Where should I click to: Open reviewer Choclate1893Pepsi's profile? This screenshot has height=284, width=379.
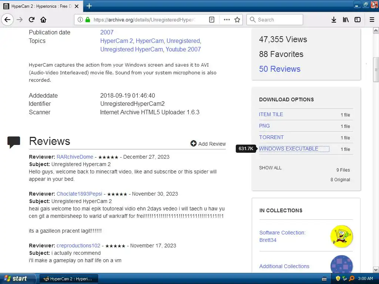tap(79, 194)
